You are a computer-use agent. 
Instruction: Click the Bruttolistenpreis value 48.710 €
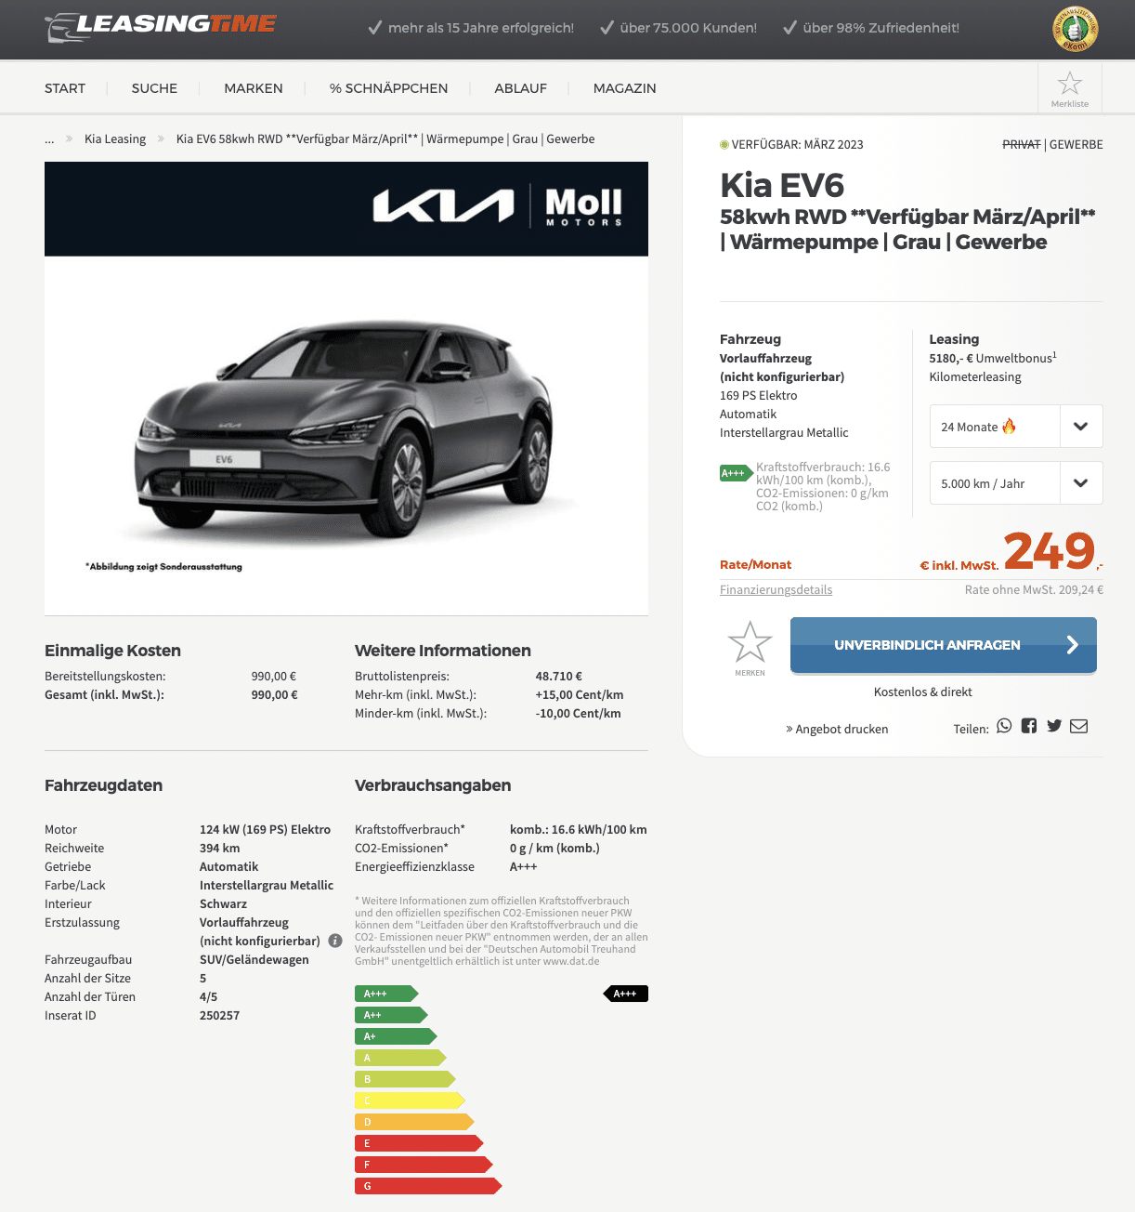(x=559, y=677)
